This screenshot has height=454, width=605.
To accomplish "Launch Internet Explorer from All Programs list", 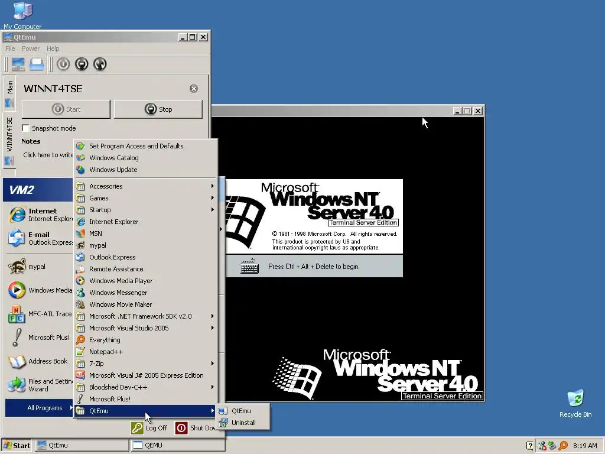I will pos(146,222).
